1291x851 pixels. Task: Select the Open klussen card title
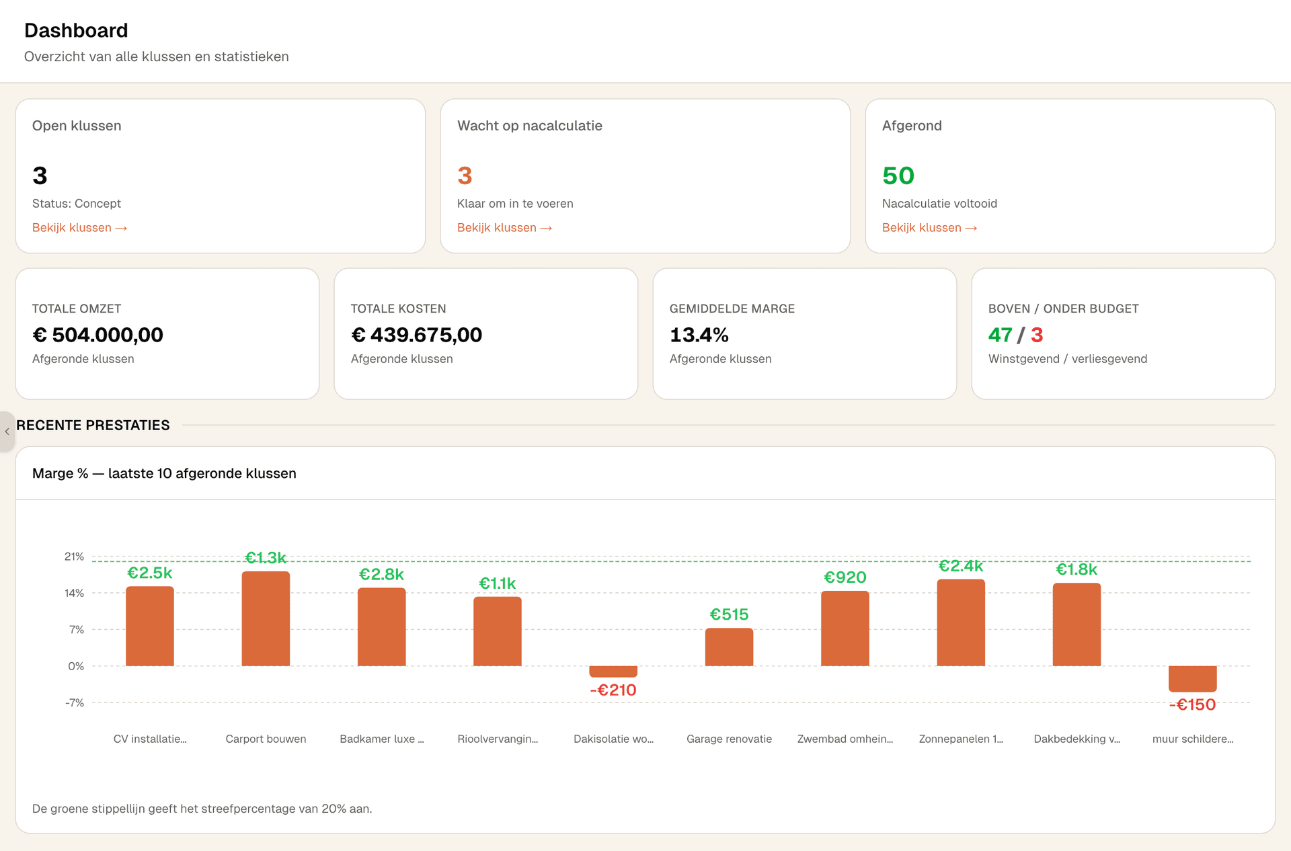tap(77, 126)
